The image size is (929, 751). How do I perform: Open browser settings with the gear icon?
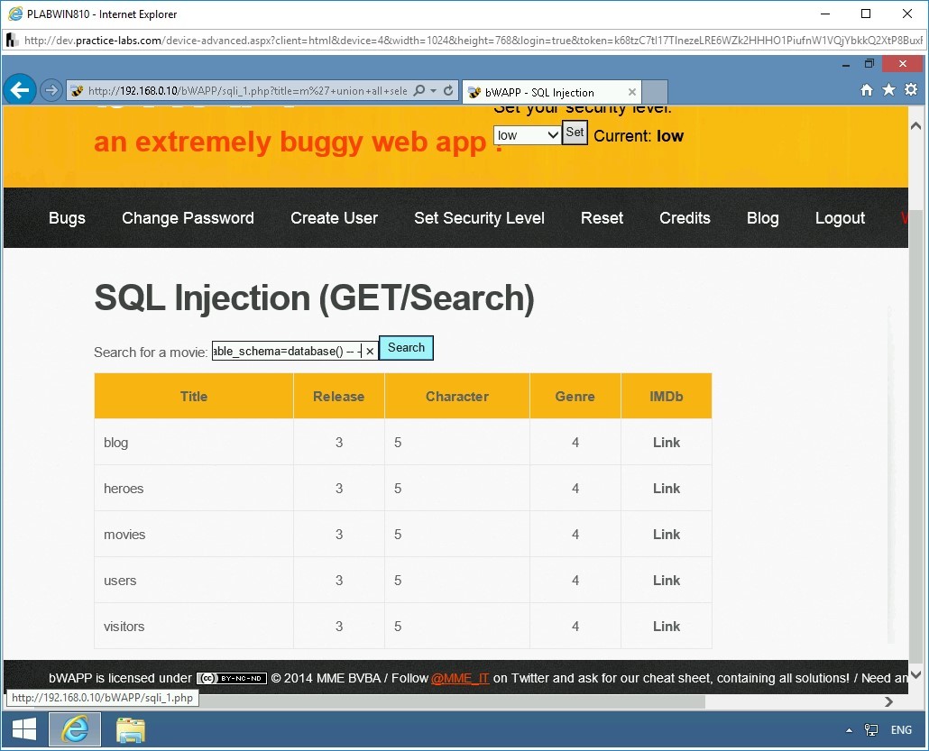(x=911, y=90)
